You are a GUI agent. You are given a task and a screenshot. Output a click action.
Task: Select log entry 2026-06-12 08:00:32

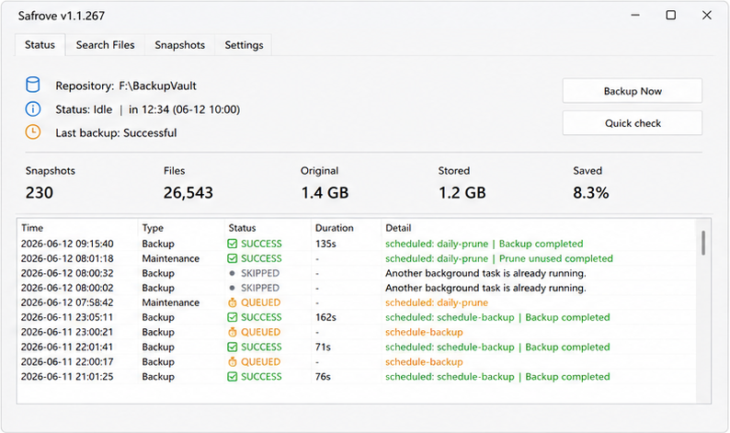[x=357, y=273]
